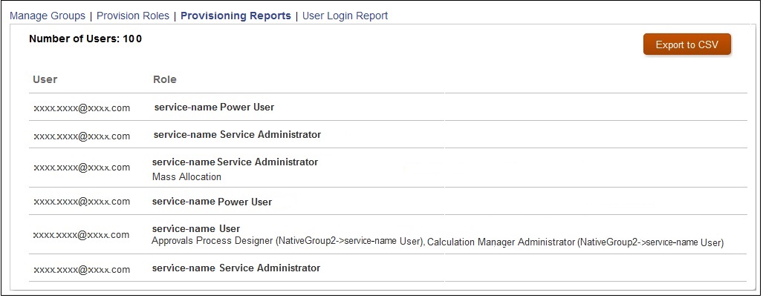Select the first user email row
Image resolution: width=763 pixels, height=298 pixels.
pos(82,107)
